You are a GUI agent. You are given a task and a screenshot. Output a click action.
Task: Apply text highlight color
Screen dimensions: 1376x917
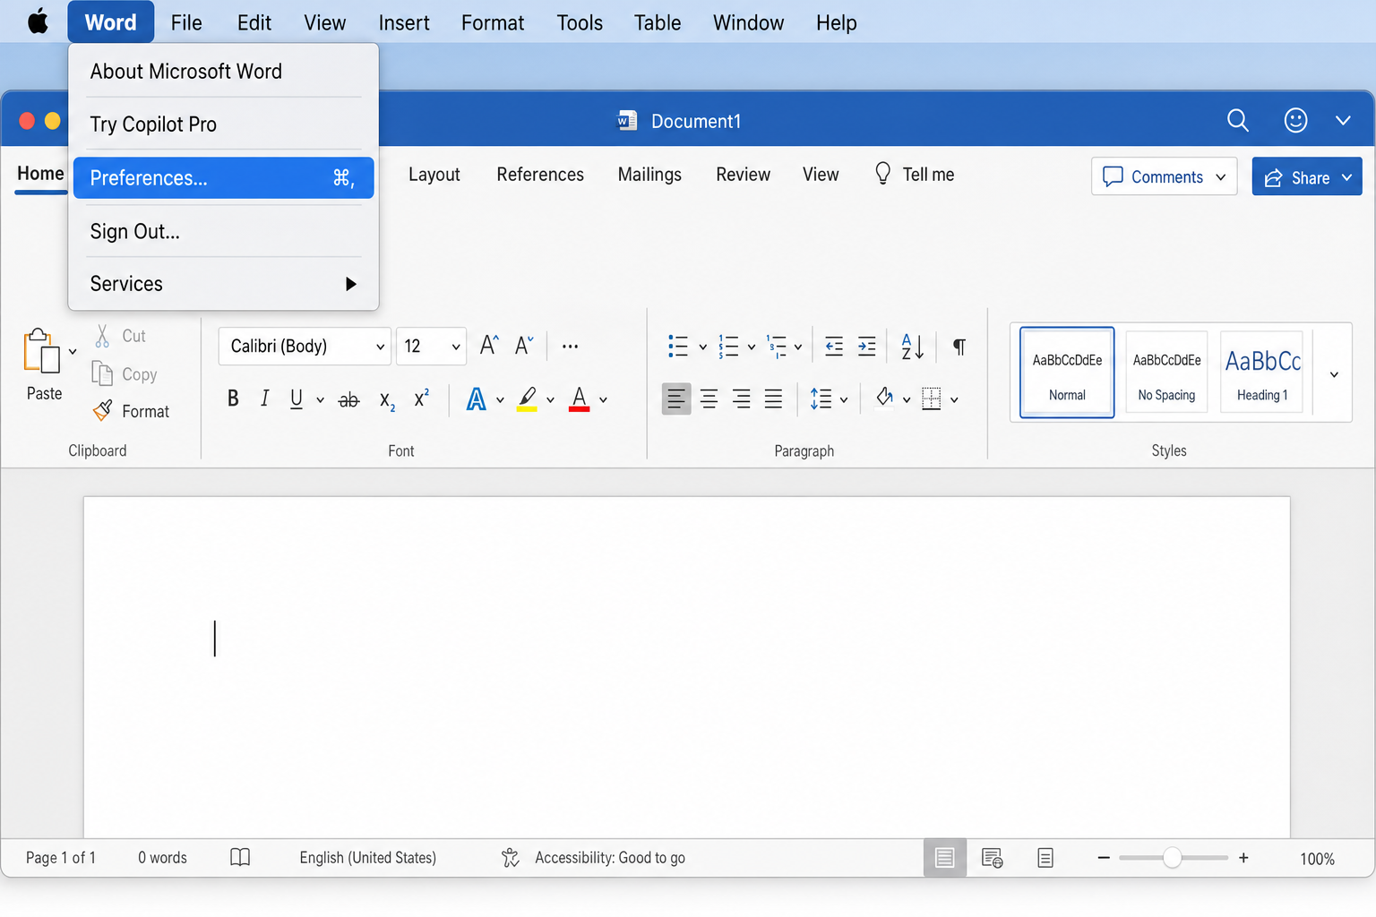[528, 399]
